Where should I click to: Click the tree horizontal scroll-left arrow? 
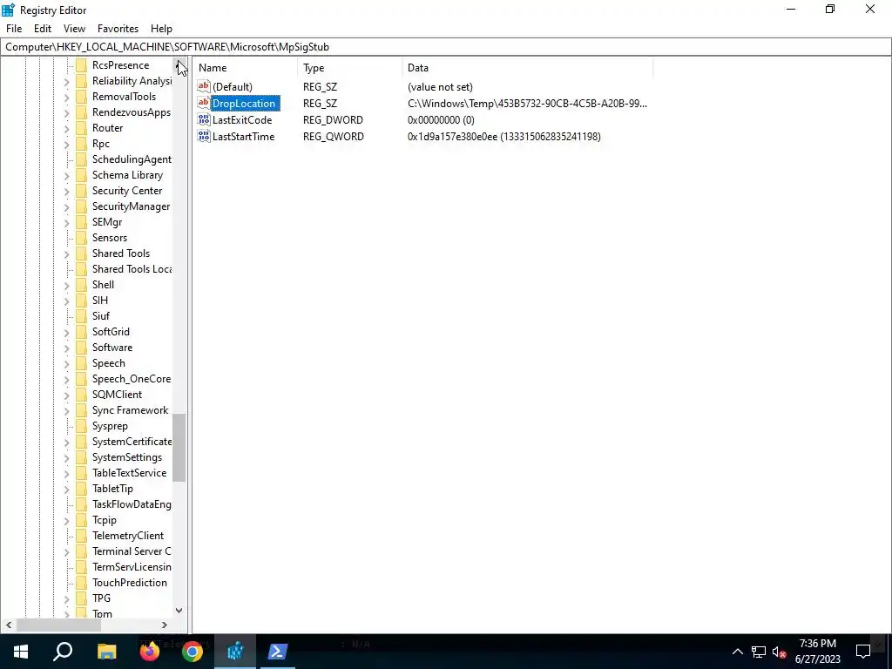pos(9,625)
